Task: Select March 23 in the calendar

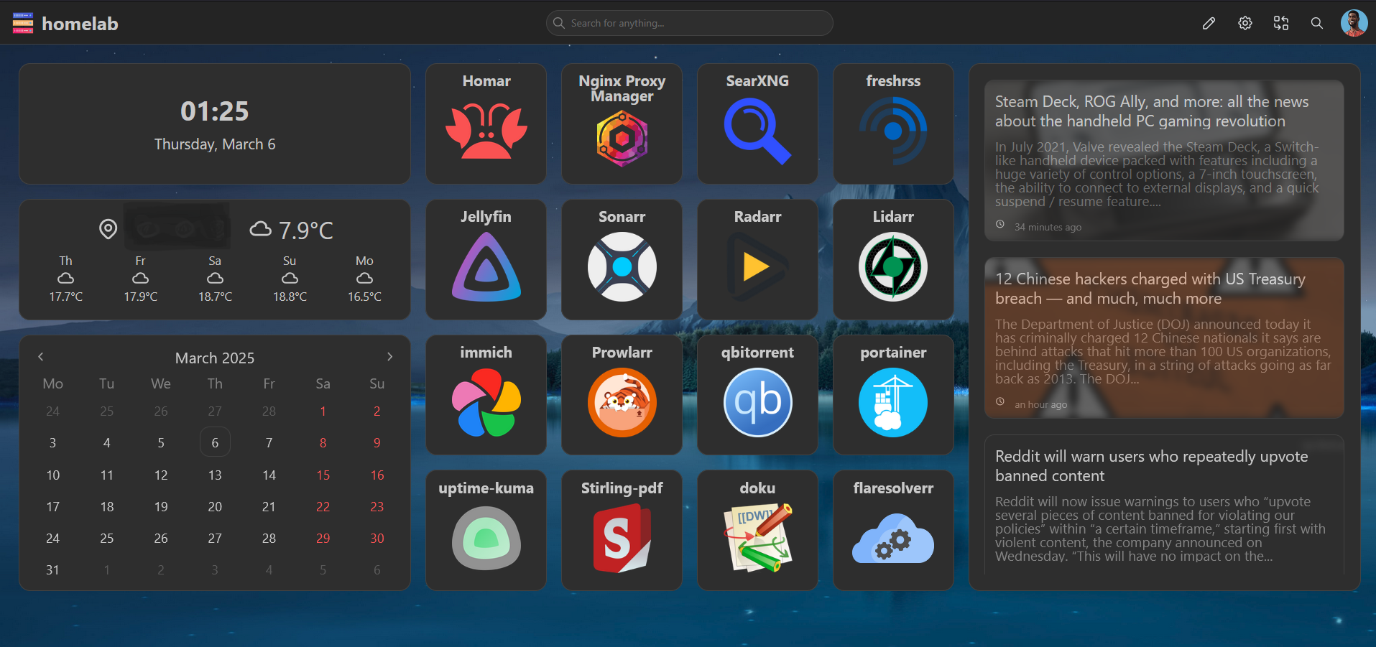Action: [377, 506]
